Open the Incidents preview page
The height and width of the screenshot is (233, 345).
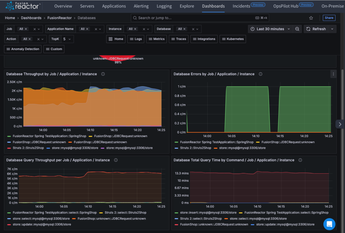coord(241,6)
